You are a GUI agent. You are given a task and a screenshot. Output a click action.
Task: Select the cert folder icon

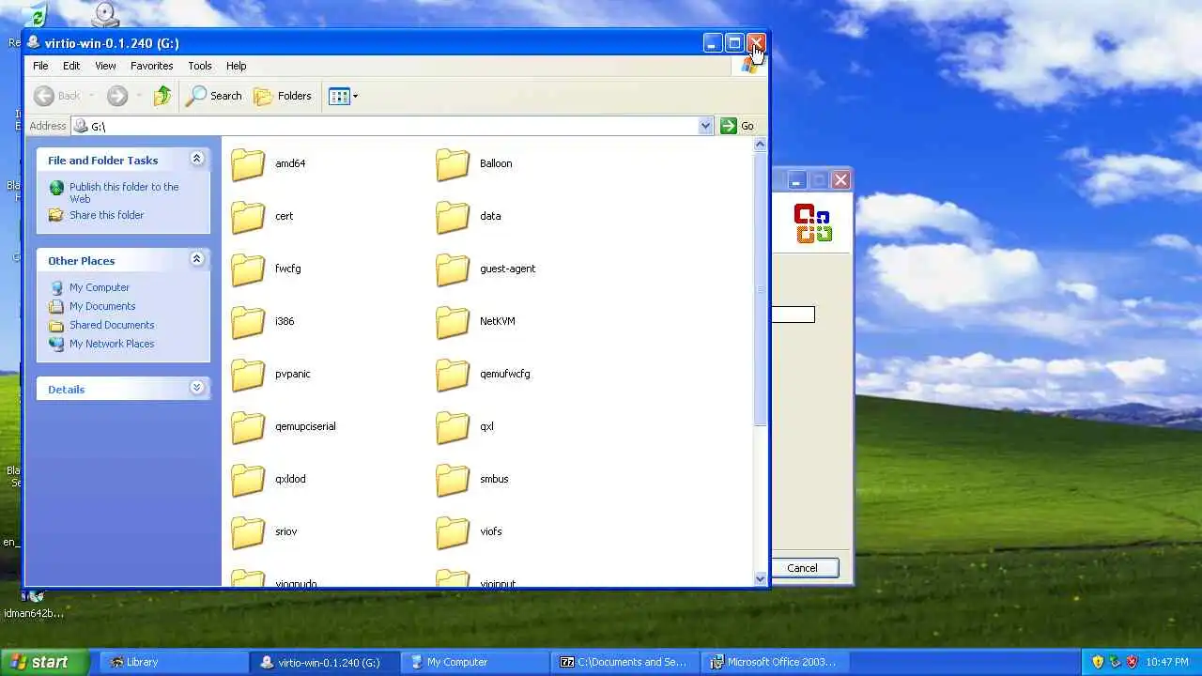(x=249, y=217)
